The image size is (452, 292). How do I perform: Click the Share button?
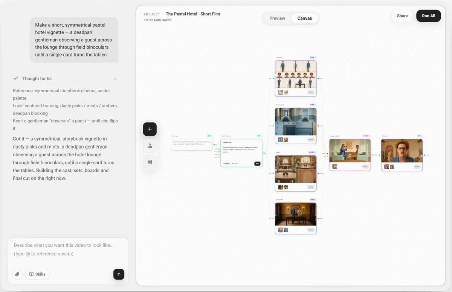pyautogui.click(x=402, y=16)
